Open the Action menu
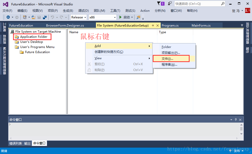Image resolution: width=252 pixels, height=154 pixels. tap(145, 11)
